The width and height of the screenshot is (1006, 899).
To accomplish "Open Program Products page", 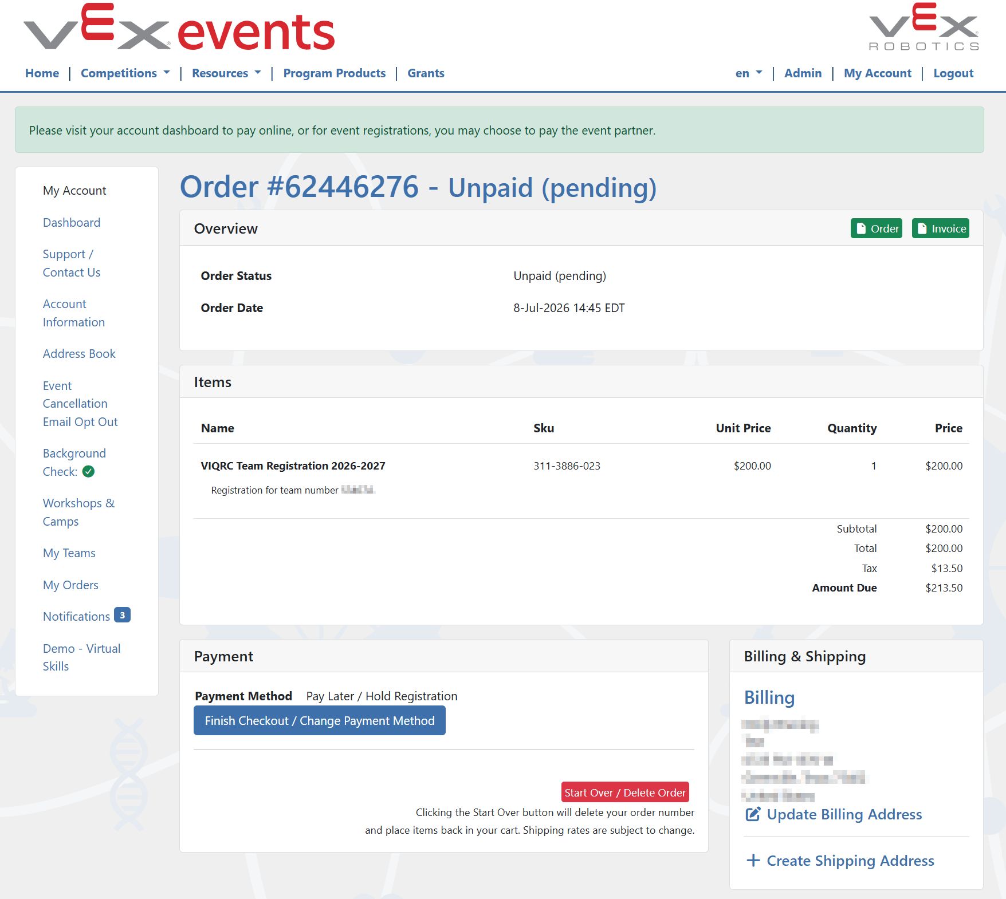I will point(335,73).
